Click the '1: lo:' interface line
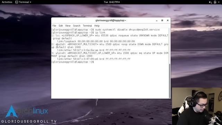This screenshot has width=222, height=125. click(x=110, y=35)
